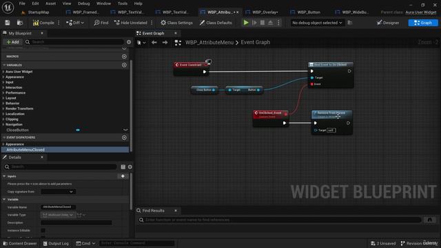Open the Compile options three-dot menu
Image resolution: width=441 pixels, height=248 pixels.
[x=59, y=23]
